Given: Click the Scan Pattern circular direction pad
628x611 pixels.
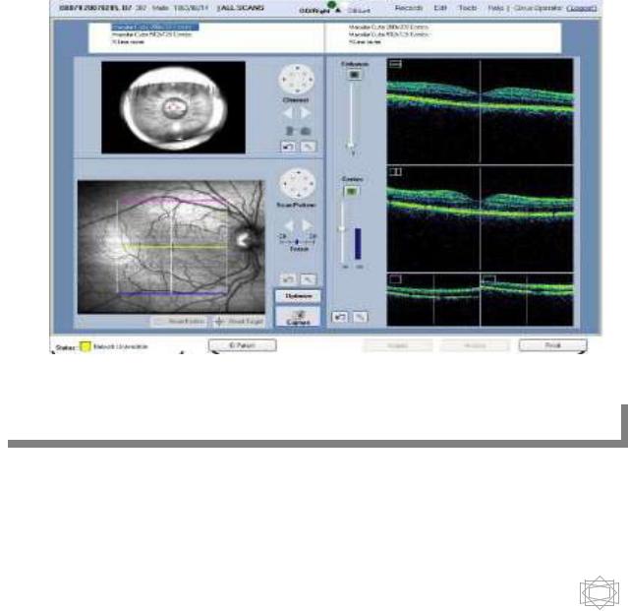Looking at the screenshot, I should point(297,184).
